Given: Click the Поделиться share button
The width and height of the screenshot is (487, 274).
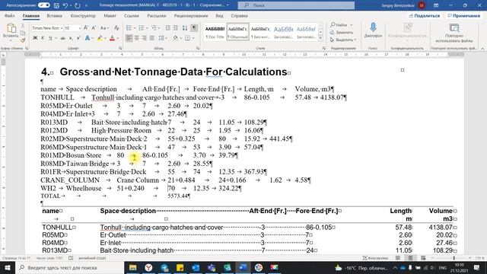Looking at the screenshot, I should coord(425,15).
